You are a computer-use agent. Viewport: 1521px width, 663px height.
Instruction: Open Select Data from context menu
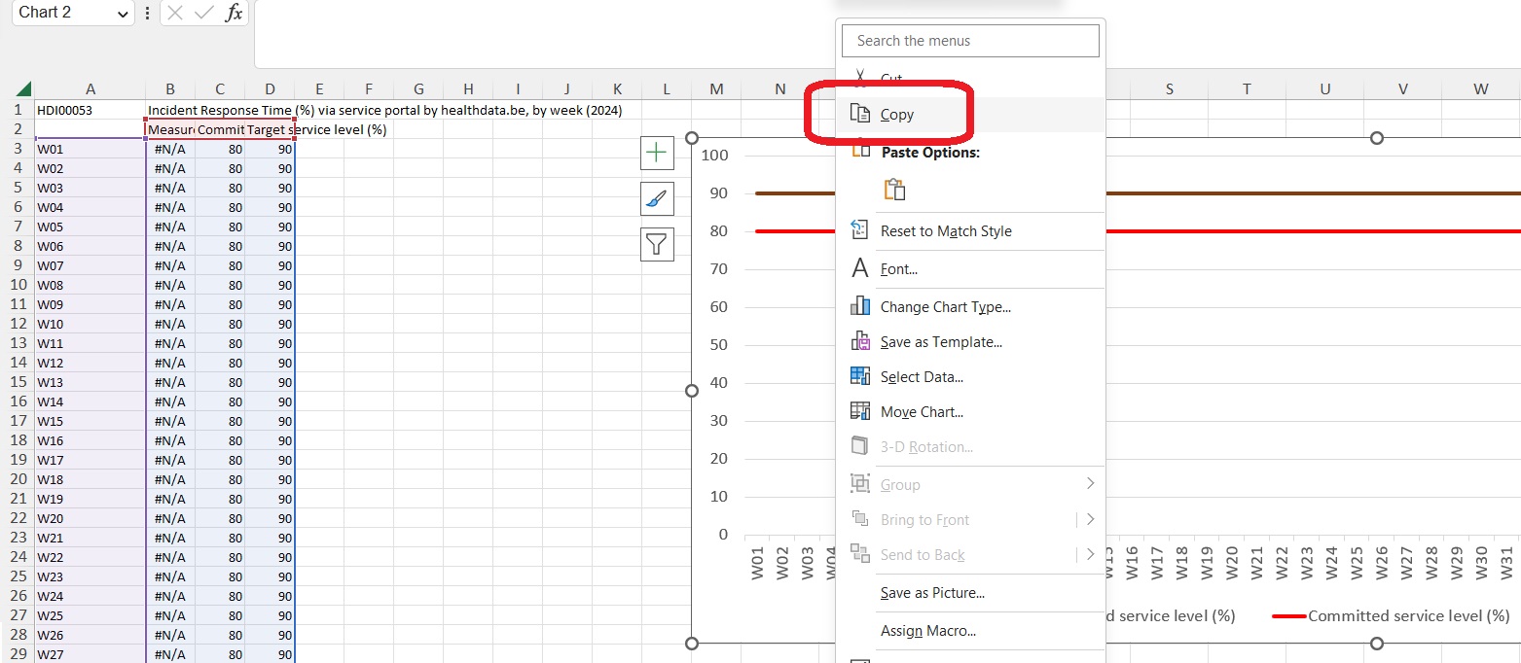coord(921,377)
